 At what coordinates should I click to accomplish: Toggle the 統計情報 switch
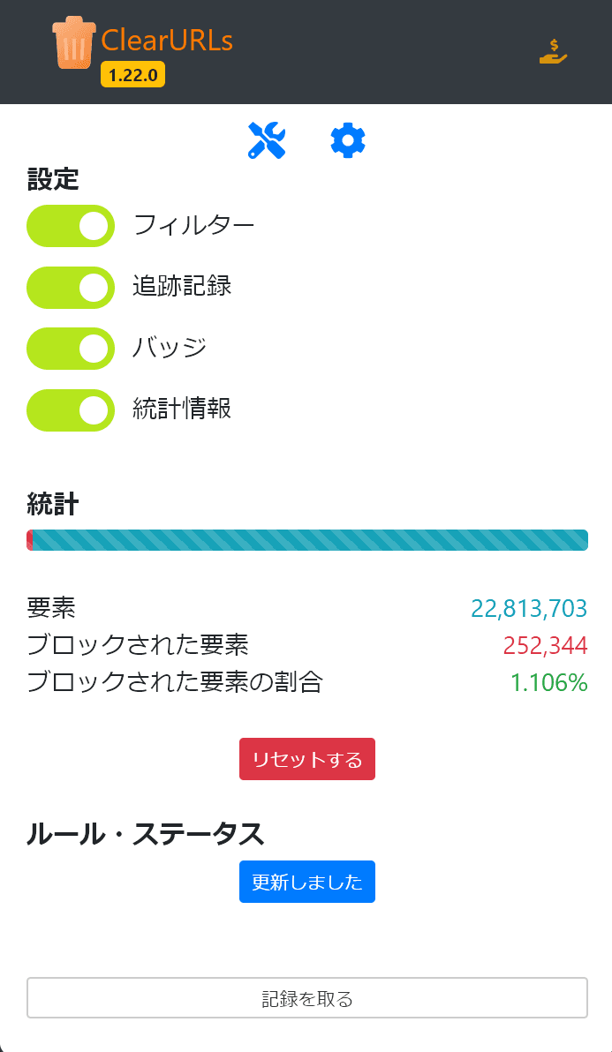pos(71,410)
